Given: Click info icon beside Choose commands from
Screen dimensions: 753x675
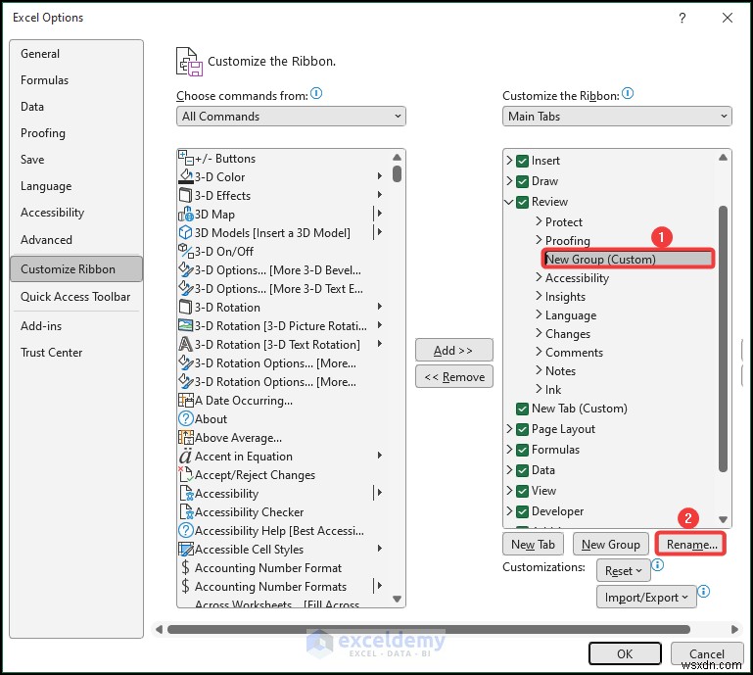Looking at the screenshot, I should (x=316, y=93).
